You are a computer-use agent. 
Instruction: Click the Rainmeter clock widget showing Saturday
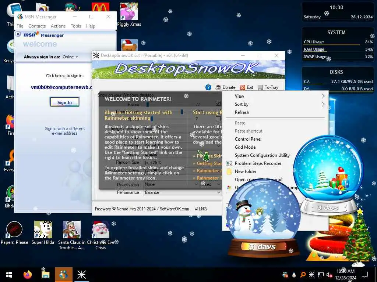click(x=338, y=12)
